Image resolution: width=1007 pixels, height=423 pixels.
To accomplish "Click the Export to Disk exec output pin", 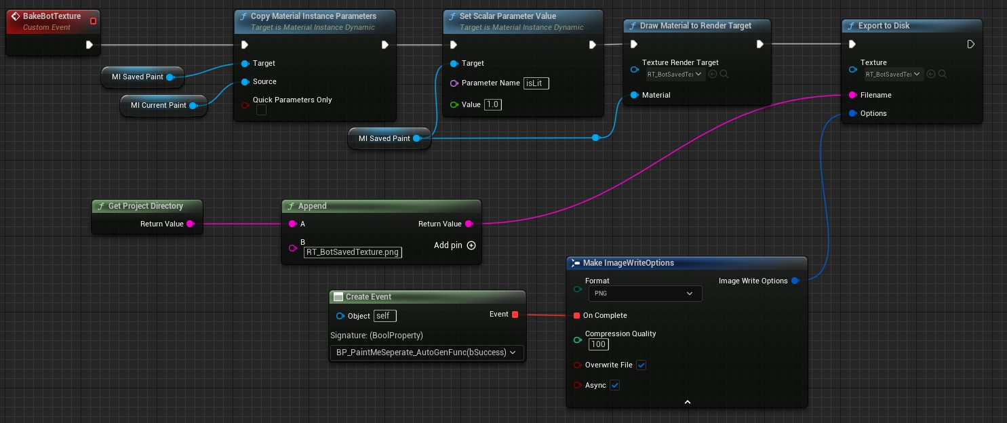I will click(x=970, y=45).
